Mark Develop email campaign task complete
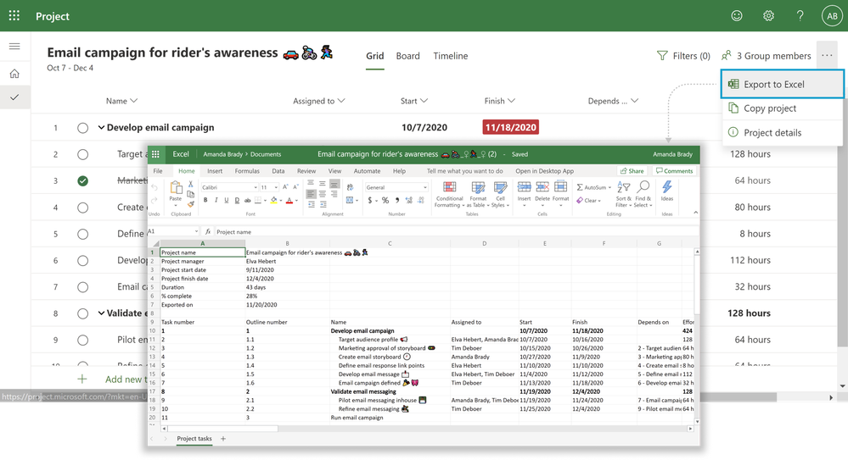 click(x=82, y=128)
